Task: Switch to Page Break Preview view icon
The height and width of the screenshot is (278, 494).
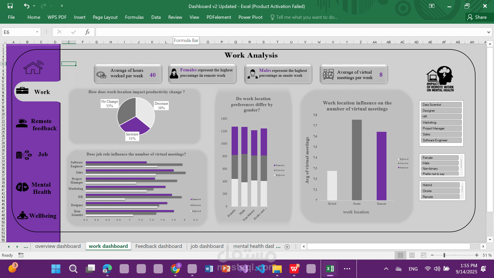Action: click(423, 255)
